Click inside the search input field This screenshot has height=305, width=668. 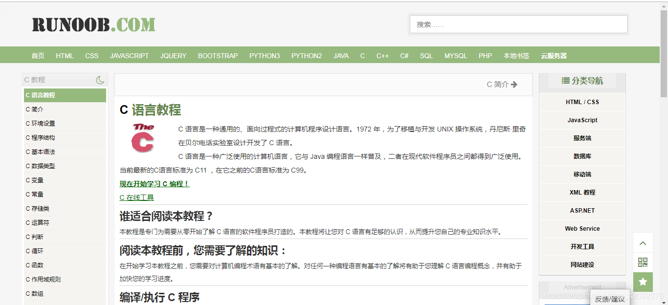[518, 24]
